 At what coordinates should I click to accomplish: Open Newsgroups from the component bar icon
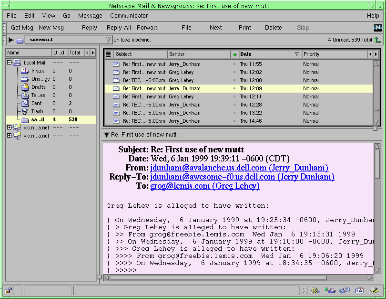pyautogui.click(x=345, y=290)
